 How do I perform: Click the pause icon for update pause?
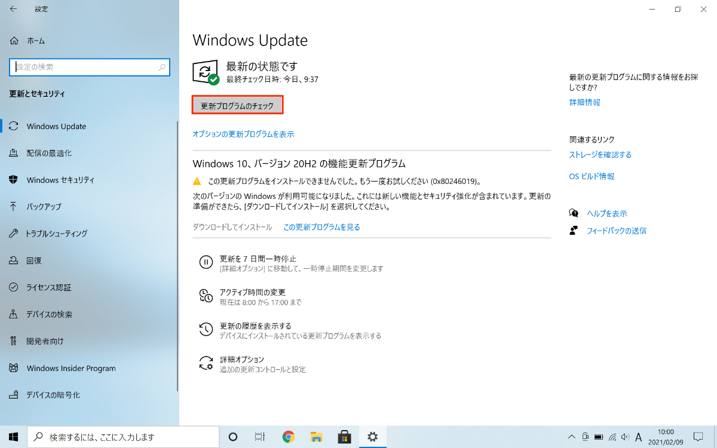(206, 262)
